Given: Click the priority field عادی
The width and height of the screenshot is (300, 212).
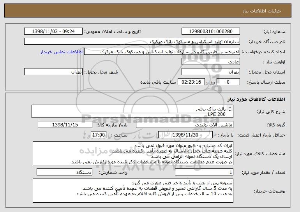Looking at the screenshot, I should pyautogui.click(x=211, y=62).
